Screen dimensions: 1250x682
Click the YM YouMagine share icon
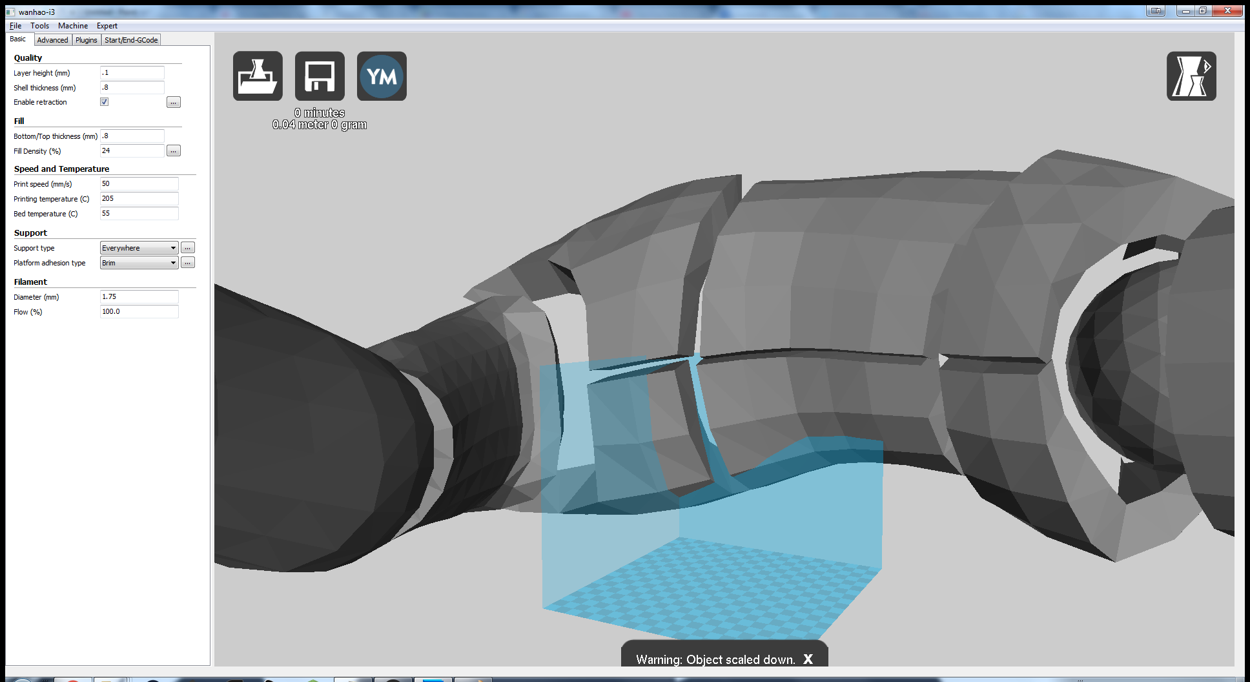[382, 76]
